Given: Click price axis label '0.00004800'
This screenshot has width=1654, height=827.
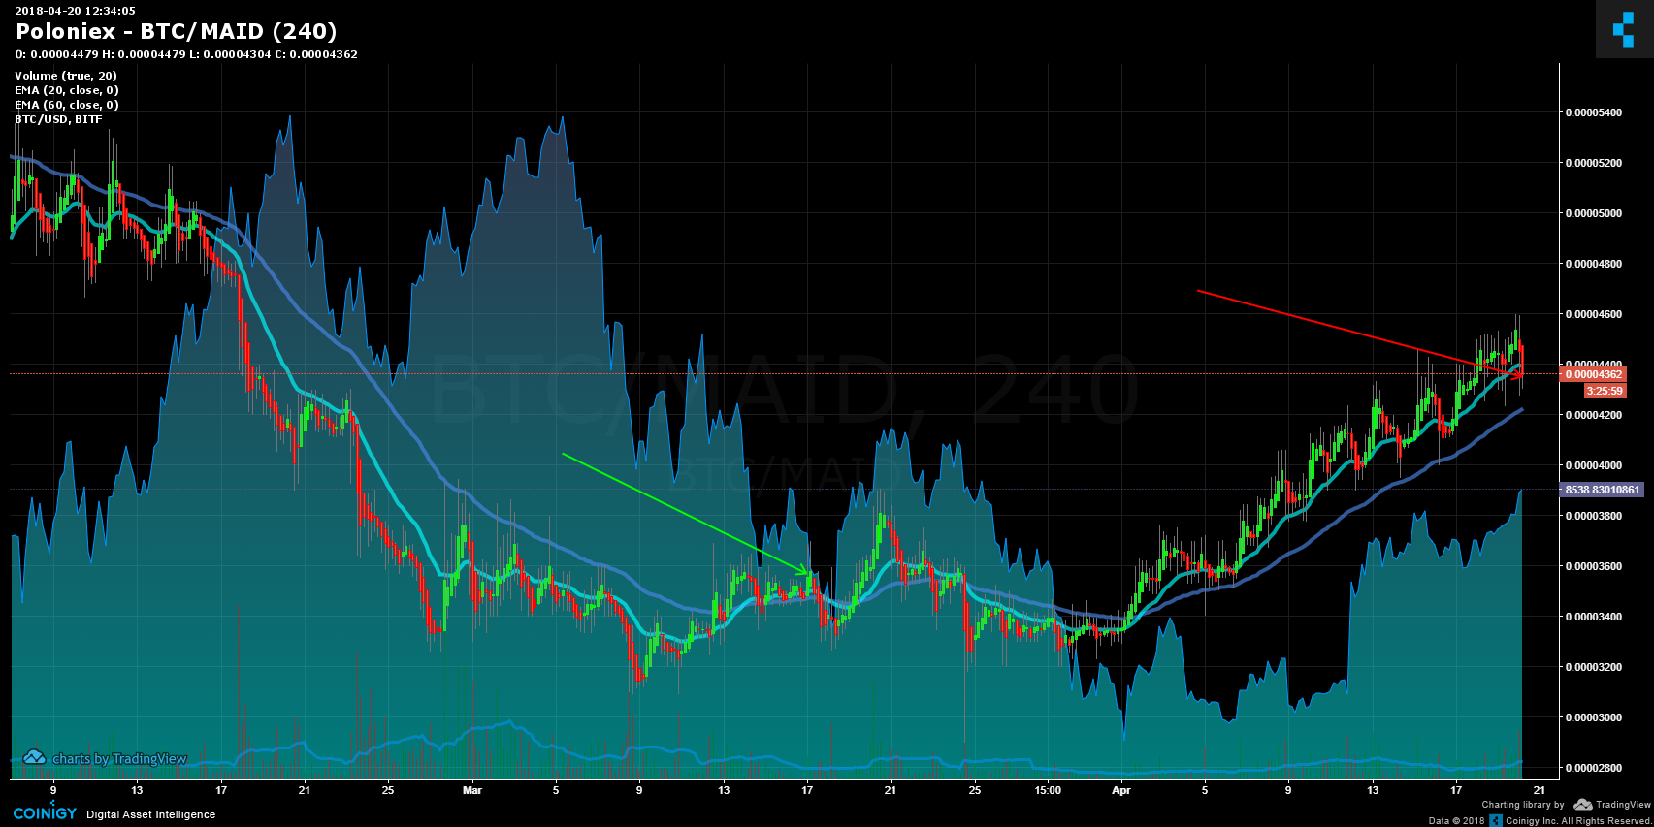Looking at the screenshot, I should (x=1594, y=264).
